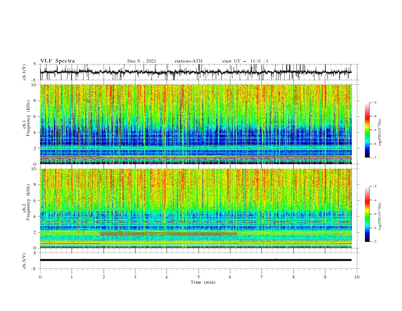
Task: Click the "-5" tick of ch.3(V) axis
Action: [x=35, y=269]
